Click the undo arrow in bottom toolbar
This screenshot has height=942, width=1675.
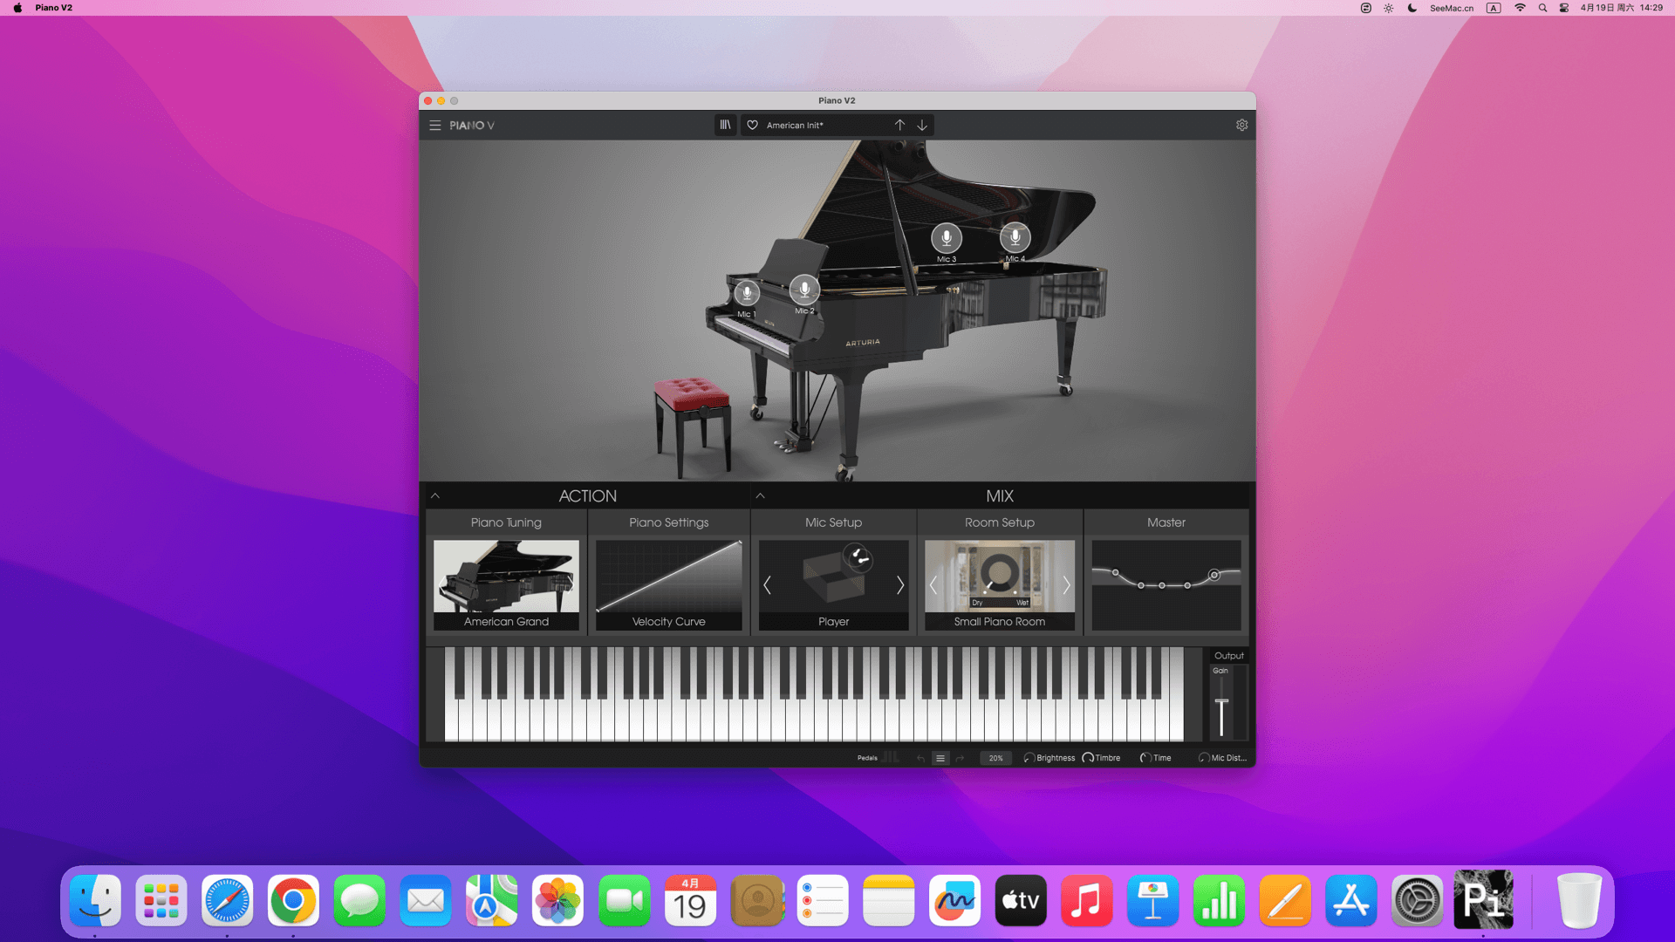coord(920,758)
